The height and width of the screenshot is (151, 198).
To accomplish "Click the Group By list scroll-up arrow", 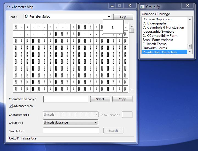I will [190, 19].
